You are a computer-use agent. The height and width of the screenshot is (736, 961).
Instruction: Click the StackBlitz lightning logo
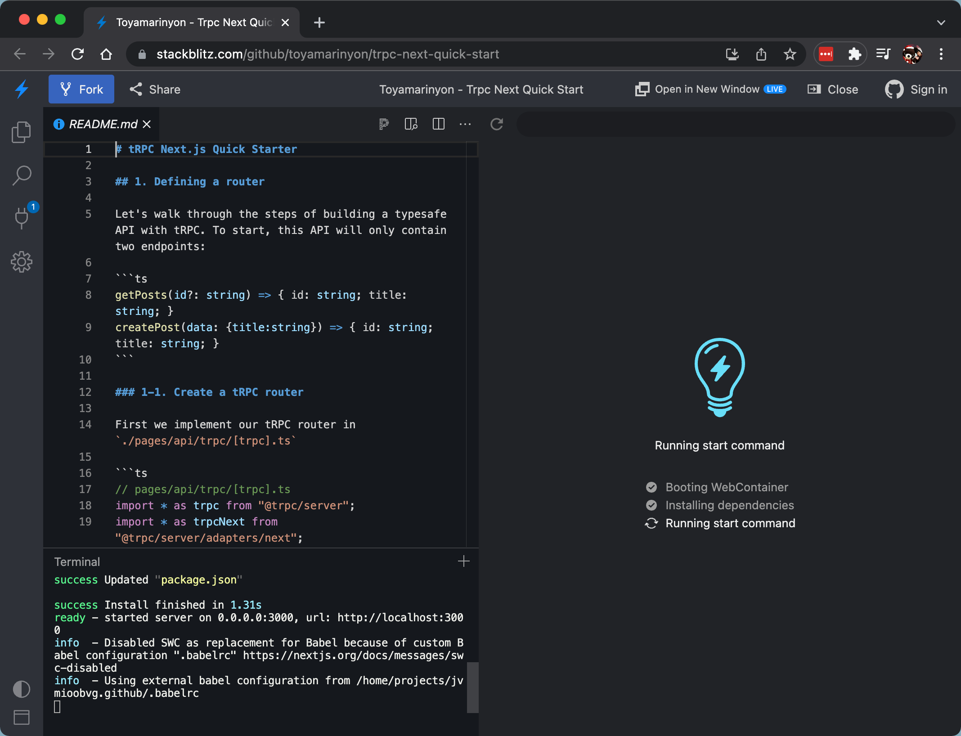coord(22,89)
